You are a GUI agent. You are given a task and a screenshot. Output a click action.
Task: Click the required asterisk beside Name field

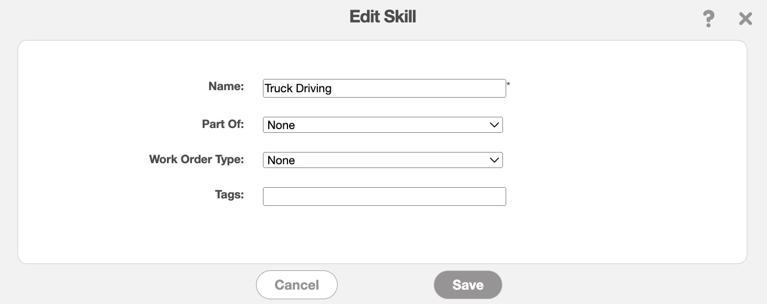(508, 84)
